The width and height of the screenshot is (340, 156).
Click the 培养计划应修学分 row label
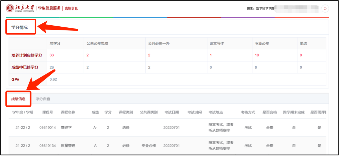pos(27,55)
